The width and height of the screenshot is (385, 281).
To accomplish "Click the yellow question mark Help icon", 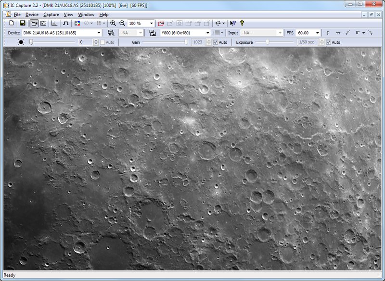I will [242, 23].
